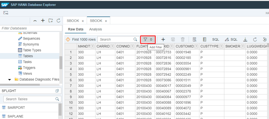Click the data Search input field

[x=116, y=39]
